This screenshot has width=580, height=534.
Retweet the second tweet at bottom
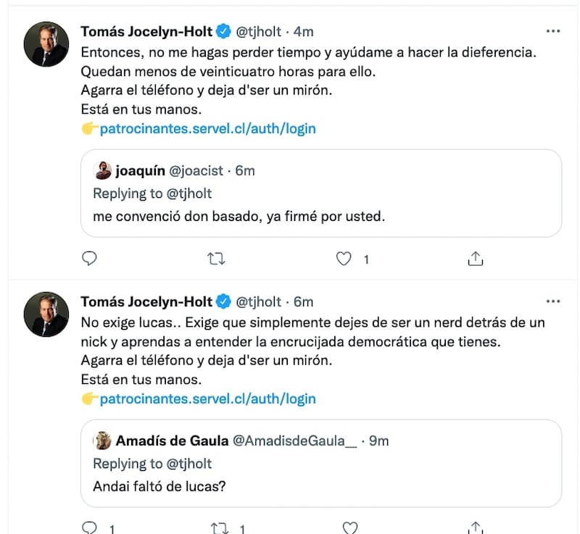coord(217,528)
